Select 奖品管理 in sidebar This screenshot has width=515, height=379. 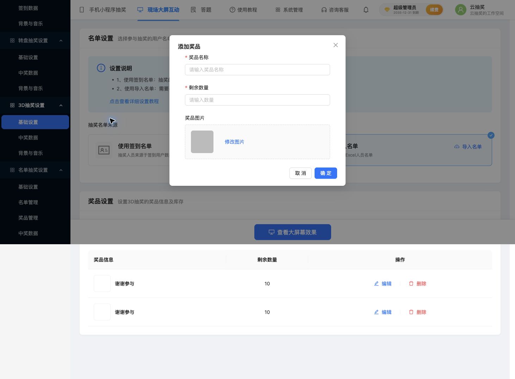tap(35, 218)
